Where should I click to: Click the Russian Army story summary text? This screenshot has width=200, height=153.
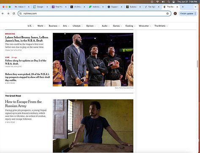pyautogui.click(x=26, y=115)
